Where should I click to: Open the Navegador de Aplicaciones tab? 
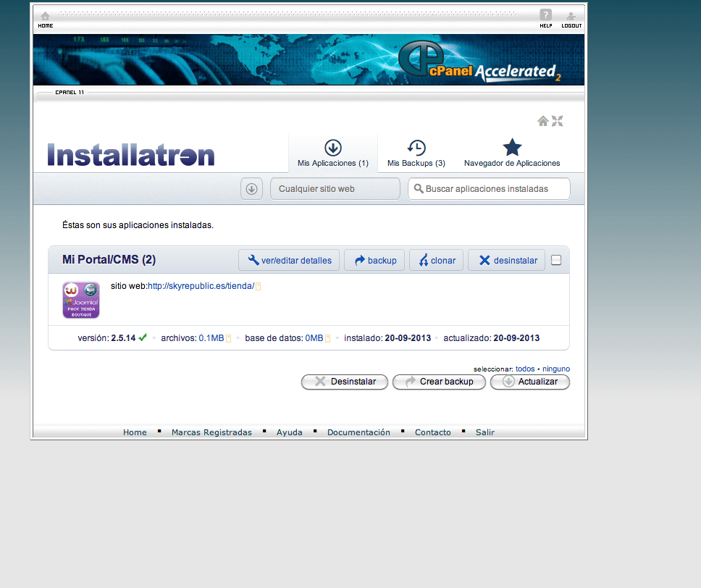coord(512,153)
